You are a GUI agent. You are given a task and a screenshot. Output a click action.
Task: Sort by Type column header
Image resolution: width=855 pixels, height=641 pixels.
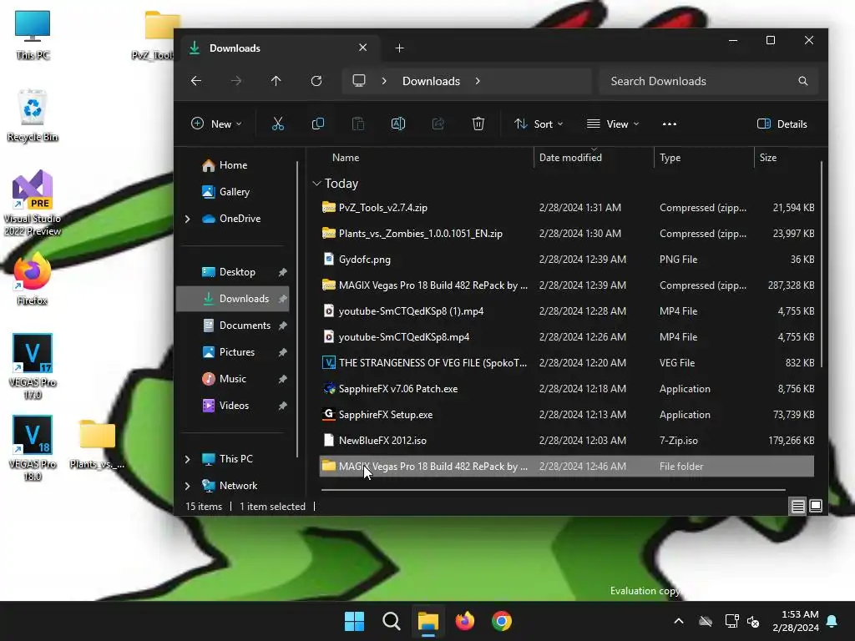670,158
